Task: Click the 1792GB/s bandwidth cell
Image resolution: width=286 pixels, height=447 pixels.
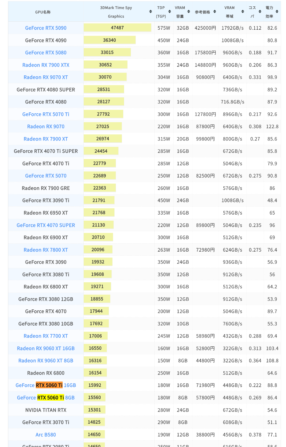Action: (233, 28)
